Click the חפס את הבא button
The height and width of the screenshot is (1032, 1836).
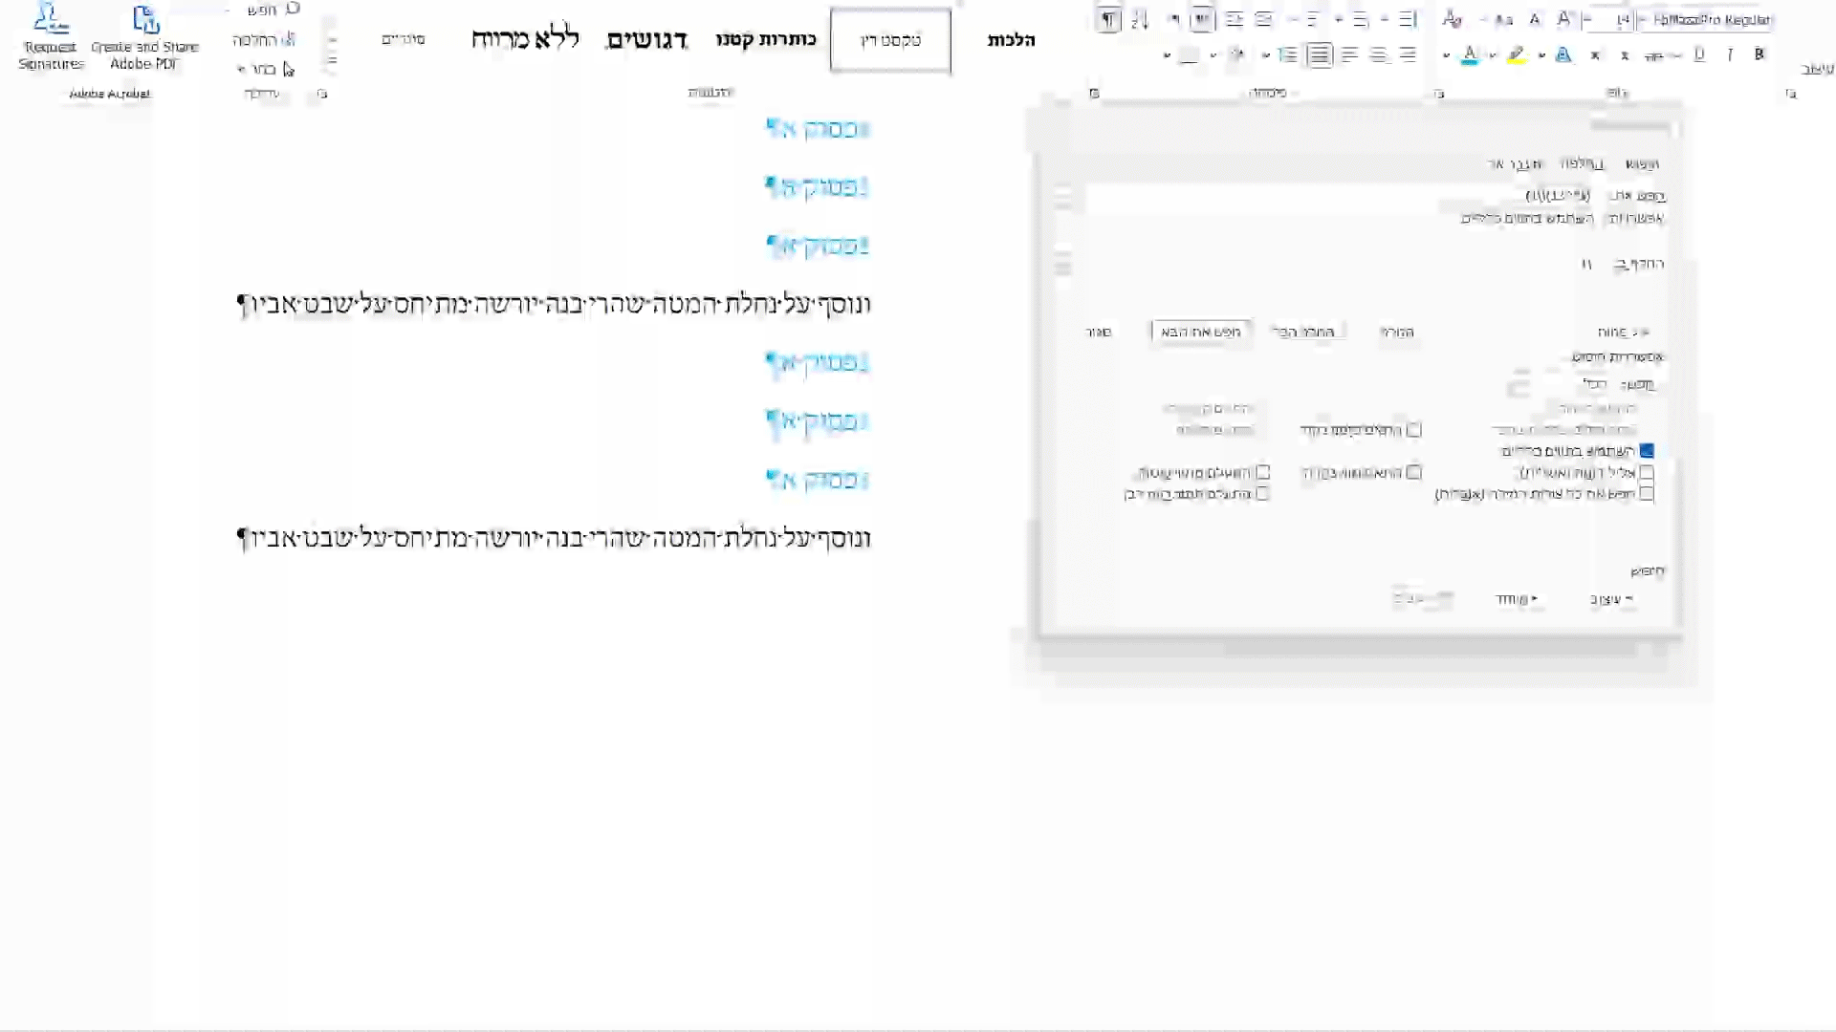pos(1198,332)
